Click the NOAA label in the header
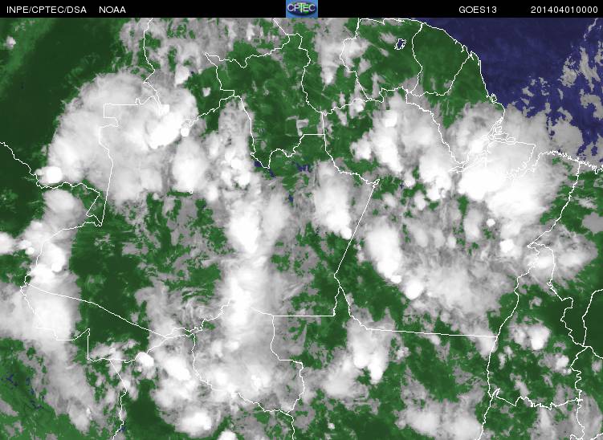 click(x=112, y=10)
